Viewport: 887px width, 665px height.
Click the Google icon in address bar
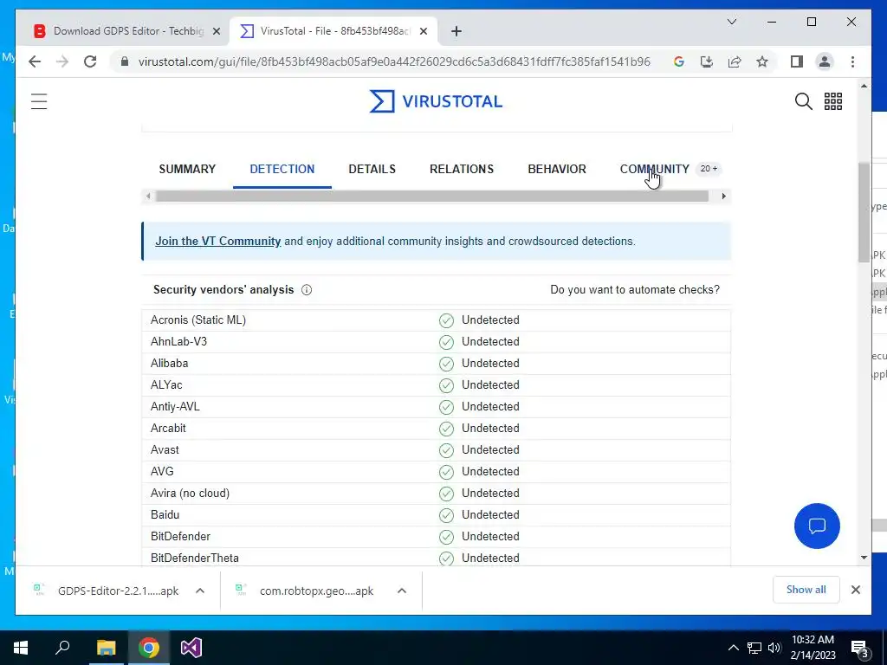(679, 61)
